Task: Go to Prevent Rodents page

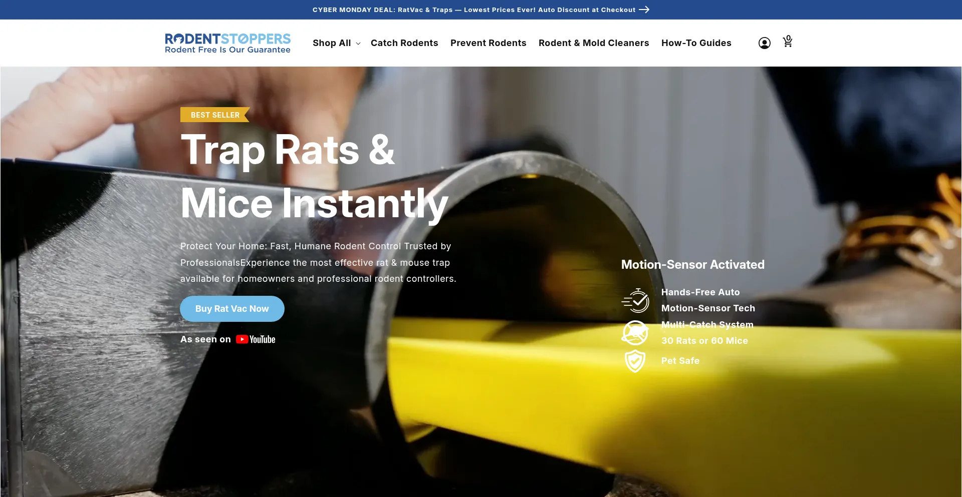Action: pyautogui.click(x=488, y=43)
